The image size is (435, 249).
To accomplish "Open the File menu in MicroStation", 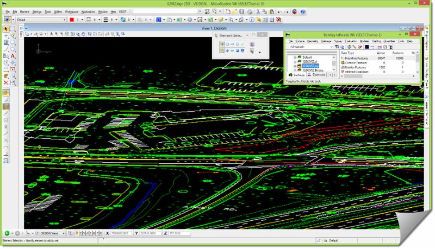I will [x=8, y=12].
